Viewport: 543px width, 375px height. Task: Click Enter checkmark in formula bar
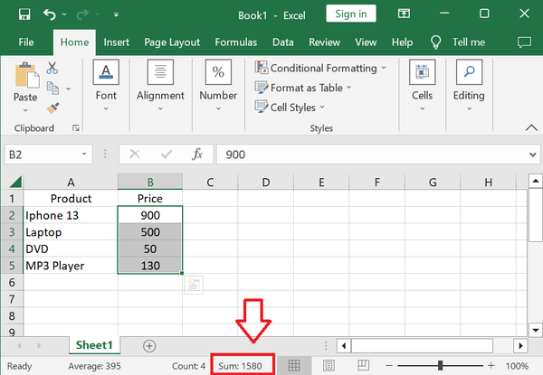(167, 155)
